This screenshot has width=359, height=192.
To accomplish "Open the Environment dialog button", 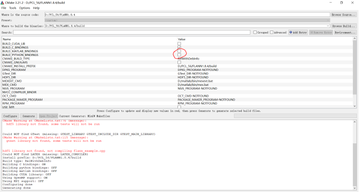I will [x=345, y=33].
